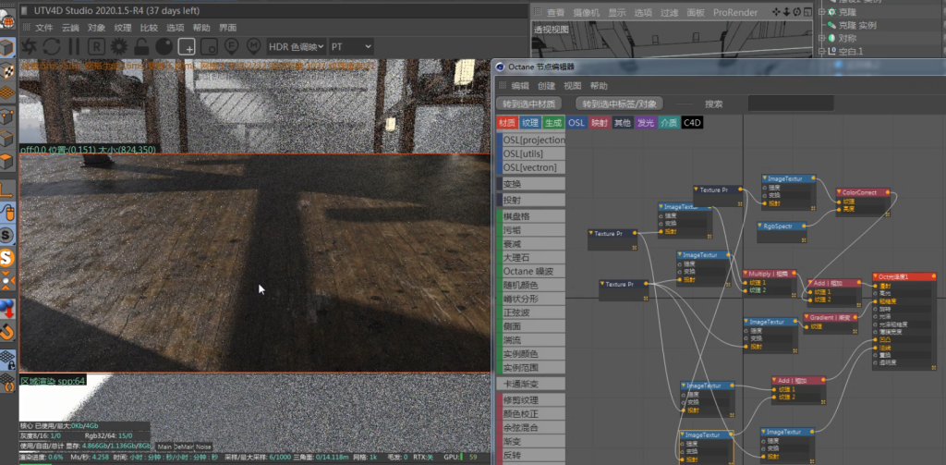This screenshot has width=946, height=465.
Task: Pause the live viewer render
Action: 74,46
